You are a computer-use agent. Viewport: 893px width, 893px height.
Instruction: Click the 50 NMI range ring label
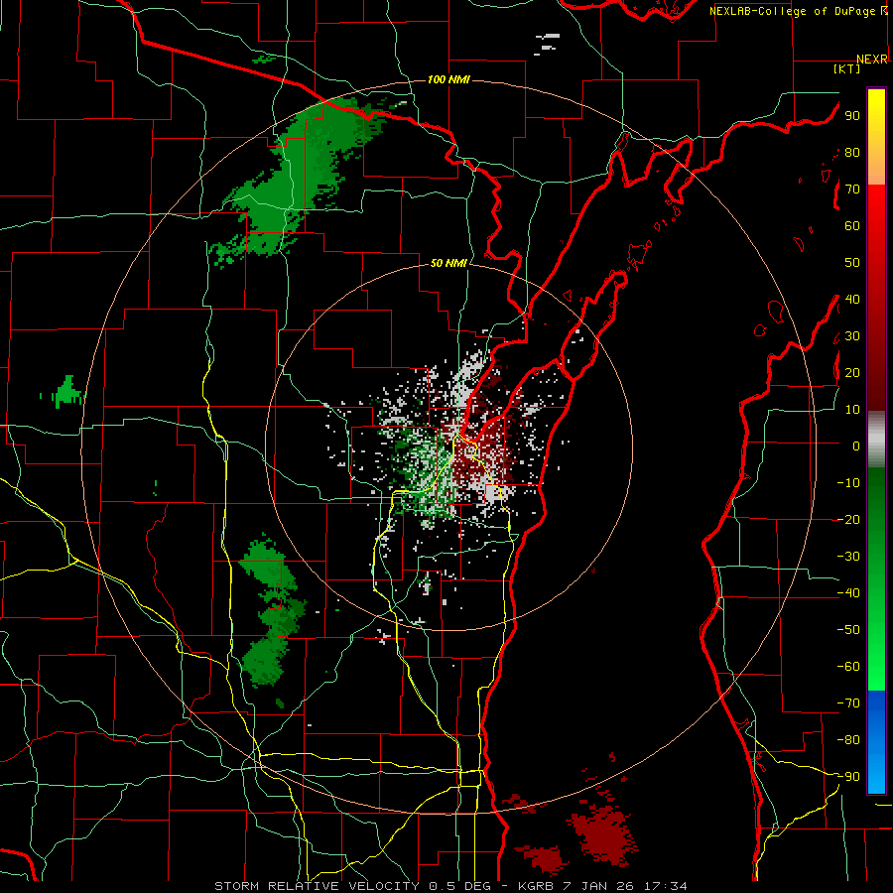(448, 263)
